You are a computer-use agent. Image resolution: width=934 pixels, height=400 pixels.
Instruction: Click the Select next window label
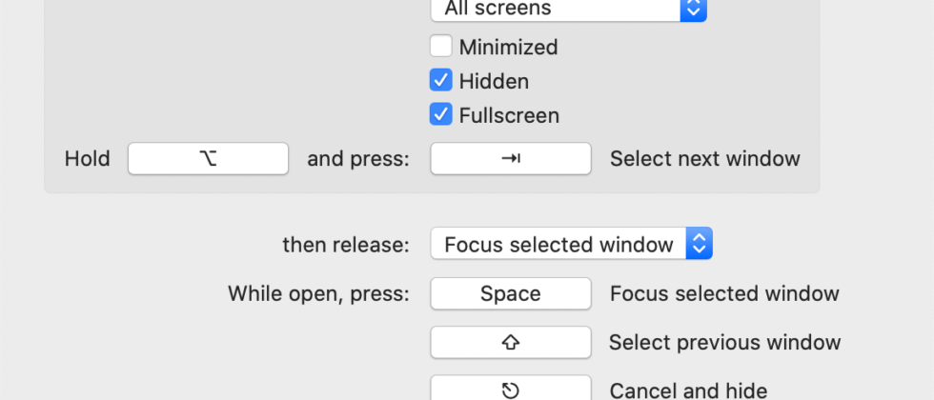pyautogui.click(x=704, y=159)
